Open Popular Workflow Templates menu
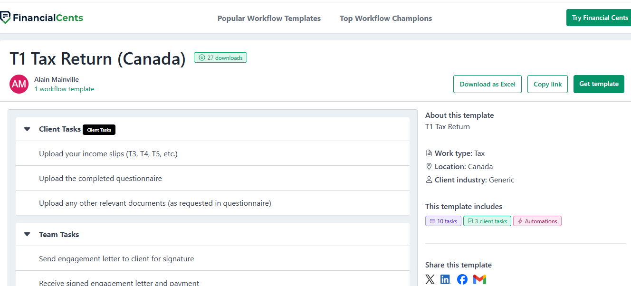 click(x=269, y=19)
